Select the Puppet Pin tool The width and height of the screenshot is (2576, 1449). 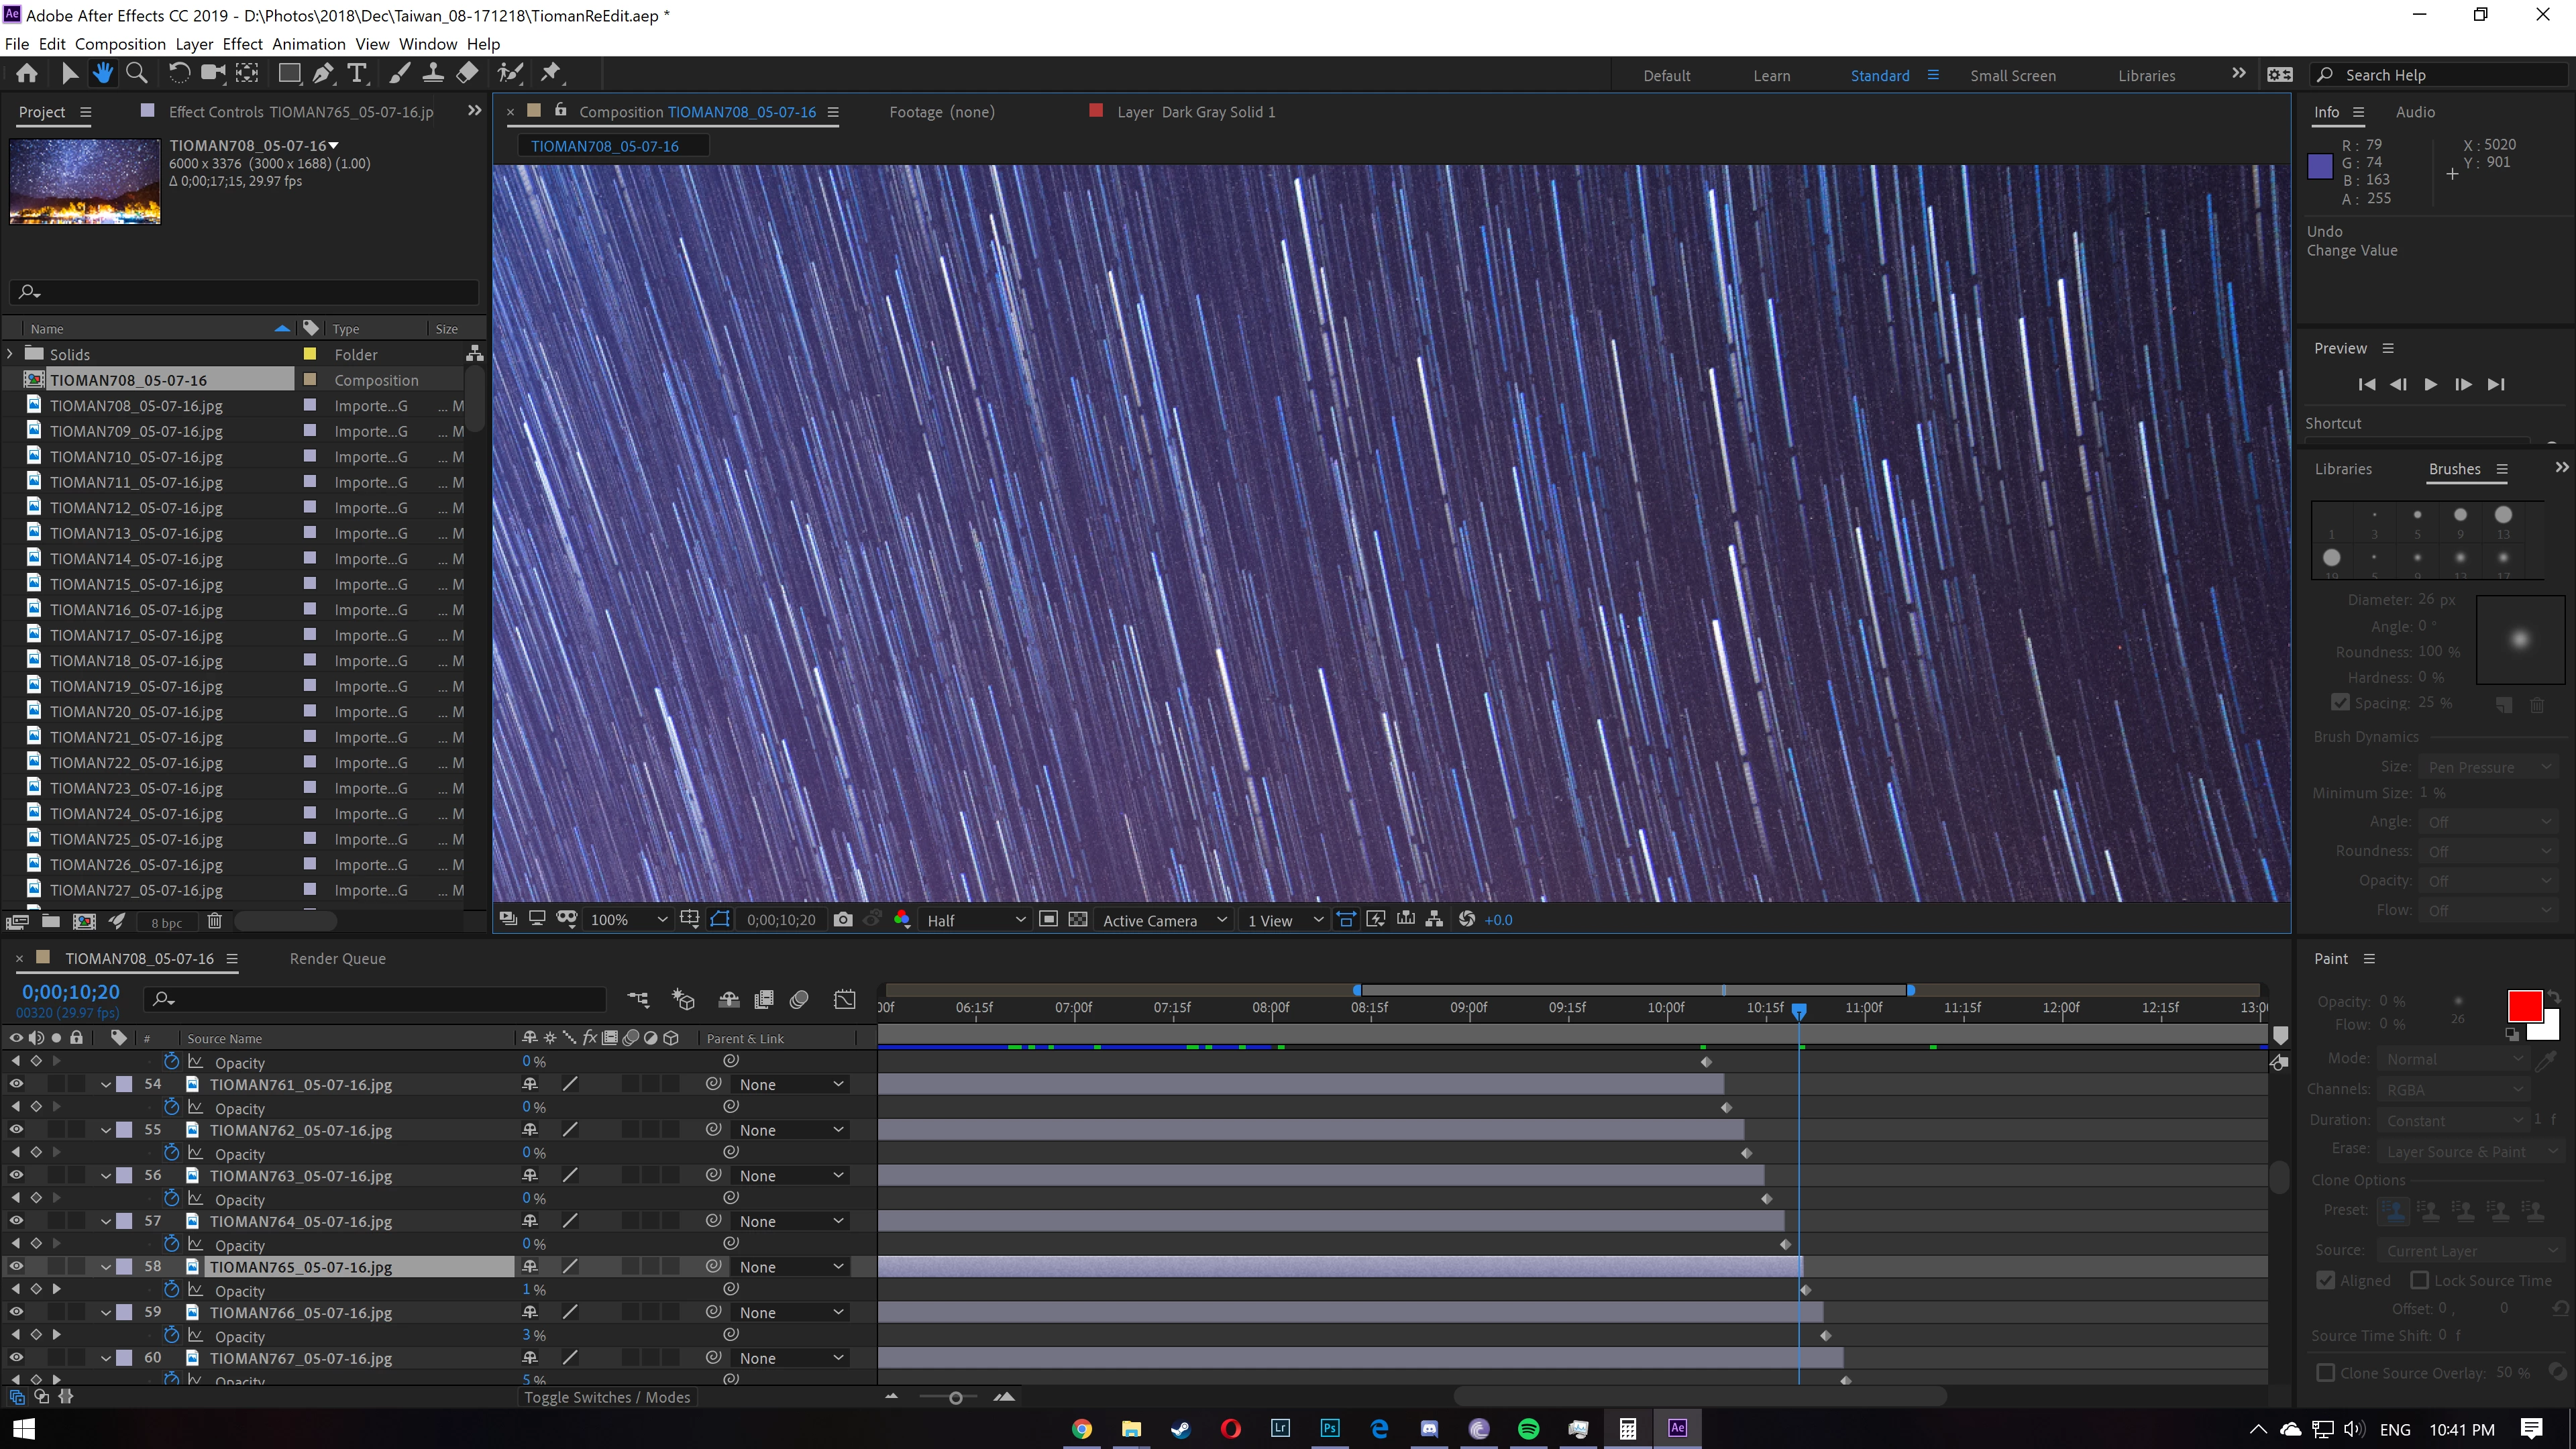(551, 73)
